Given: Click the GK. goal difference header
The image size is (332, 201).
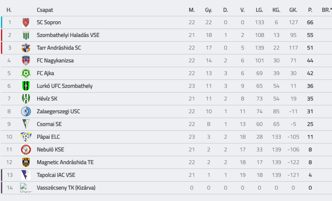Looking at the screenshot, I should pos(293,10).
